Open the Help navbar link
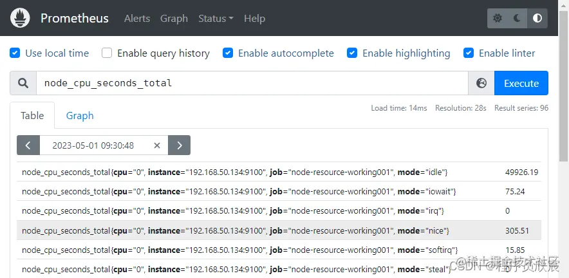 254,19
